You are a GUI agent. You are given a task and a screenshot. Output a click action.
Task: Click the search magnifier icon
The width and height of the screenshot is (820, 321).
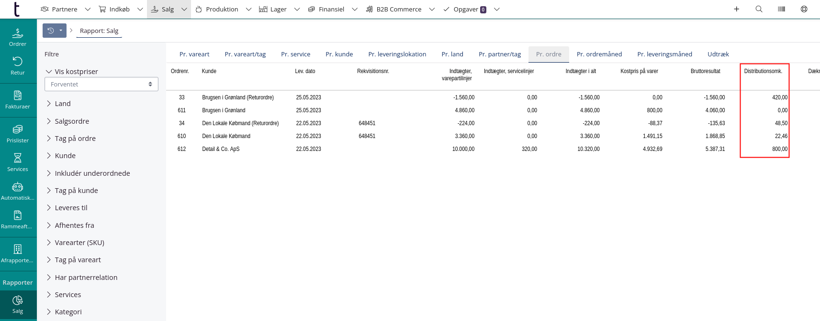pyautogui.click(x=759, y=9)
